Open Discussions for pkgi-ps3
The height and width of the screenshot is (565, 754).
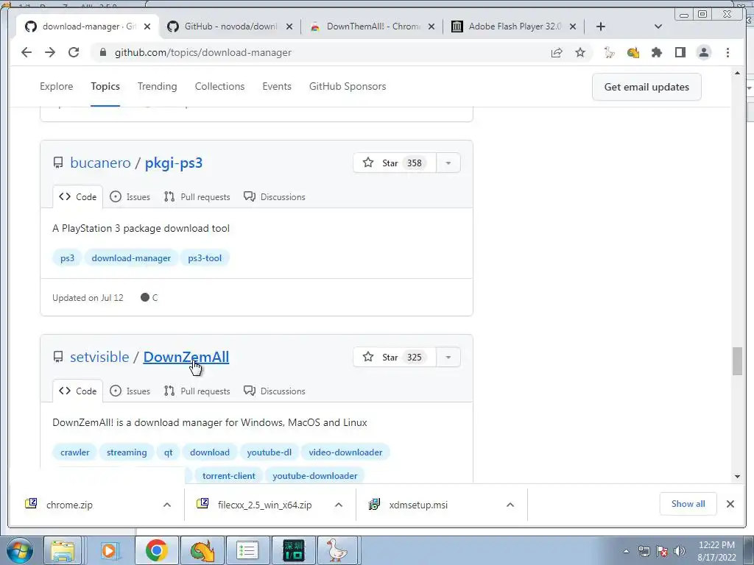(275, 197)
